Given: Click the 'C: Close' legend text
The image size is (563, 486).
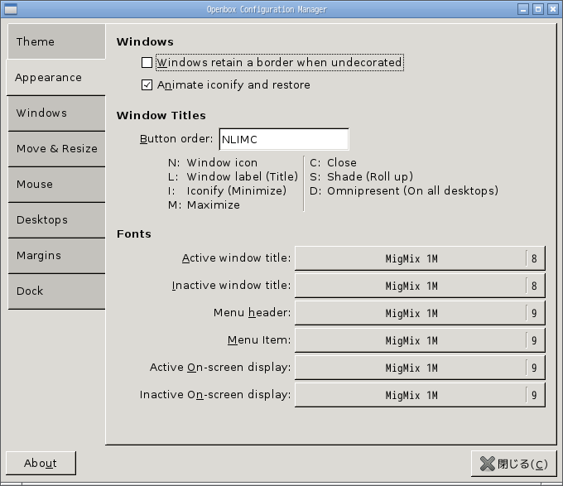Looking at the screenshot, I should [x=333, y=162].
